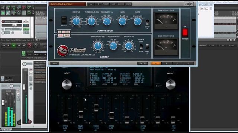Arm track record button in track panel

tap(3, 21)
